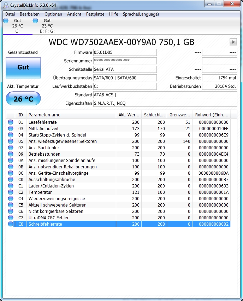Screen dimensions: 243x301
Task: Click the Seriennummer field
Action: click(125, 61)
